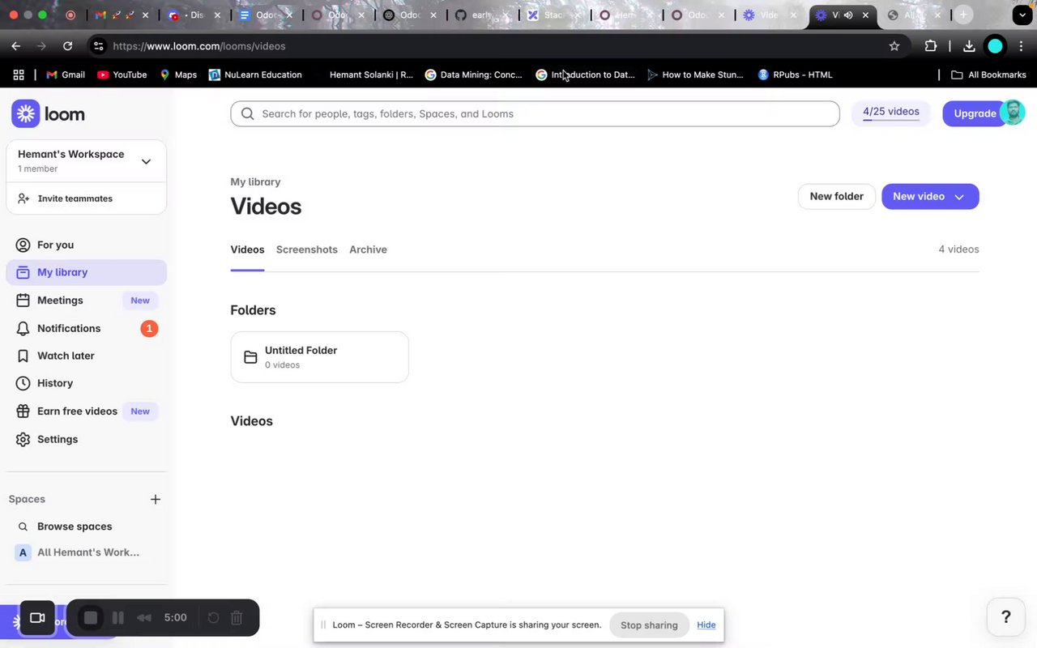Screen dimensions: 1037x648
Task: Click the Loom logo in sidebar
Action: point(49,114)
